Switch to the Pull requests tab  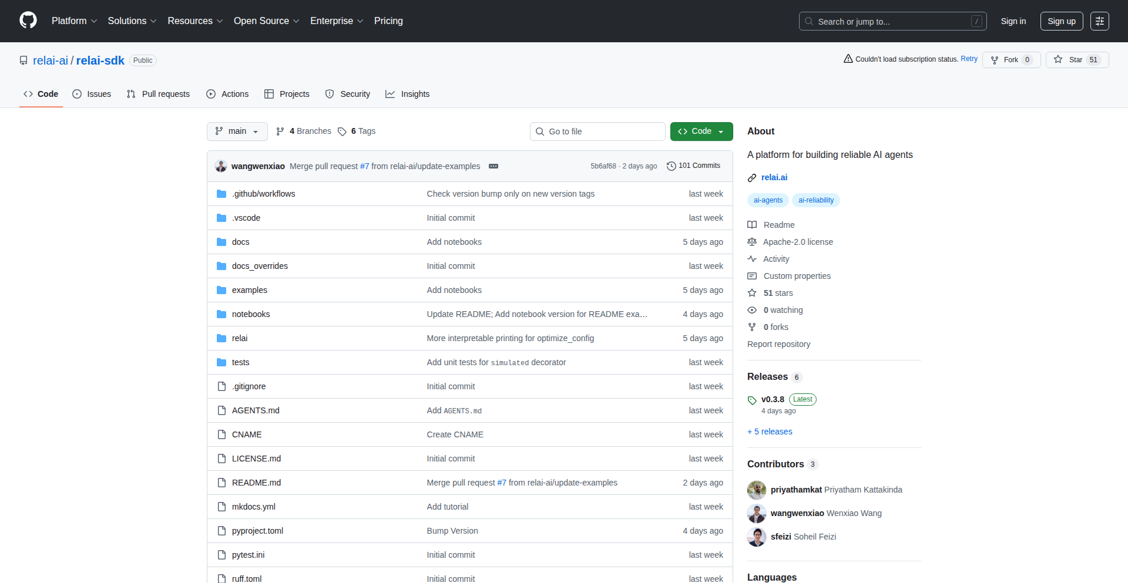pos(159,94)
